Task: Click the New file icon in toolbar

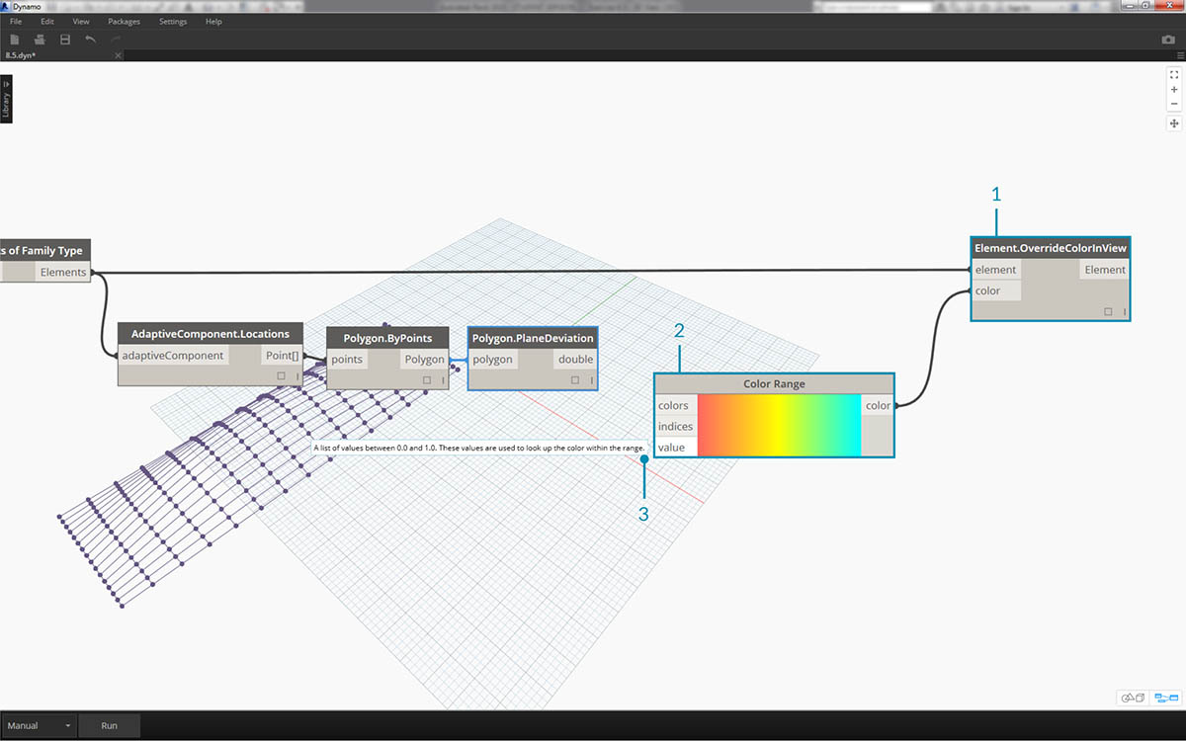Action: point(15,40)
